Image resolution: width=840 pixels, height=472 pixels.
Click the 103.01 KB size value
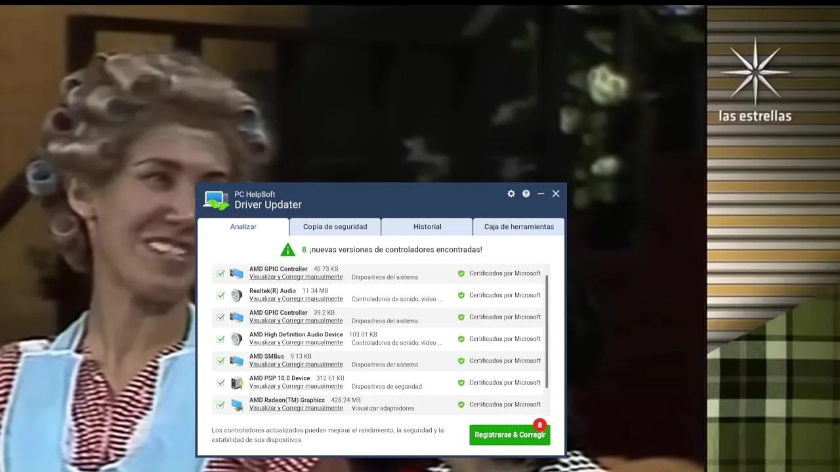pos(363,334)
